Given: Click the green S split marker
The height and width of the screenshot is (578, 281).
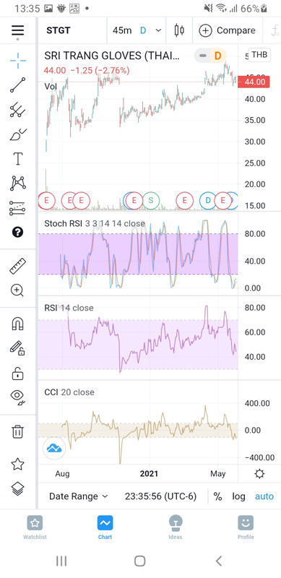Looking at the screenshot, I should point(150,201).
